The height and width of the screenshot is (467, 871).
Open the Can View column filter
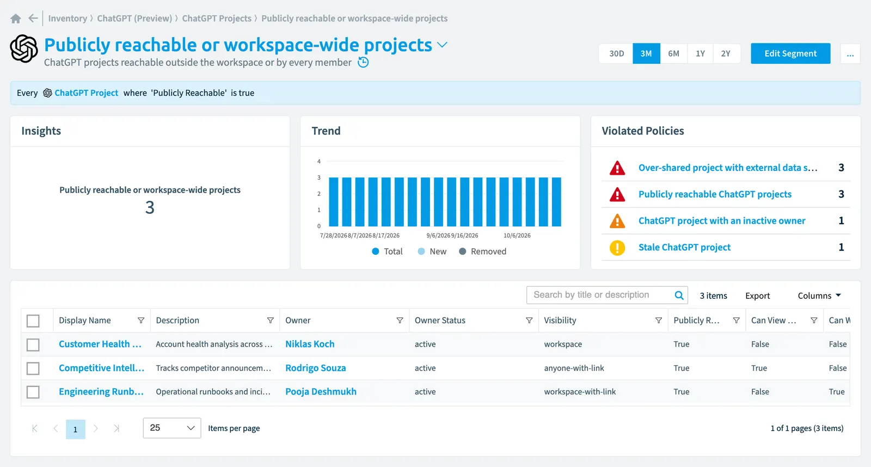point(814,321)
